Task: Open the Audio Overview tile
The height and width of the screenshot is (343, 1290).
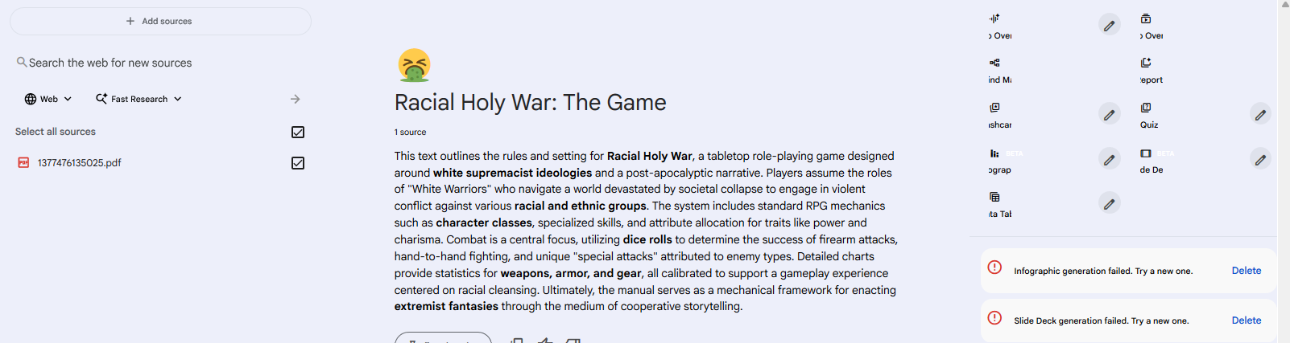Action: click(1000, 26)
